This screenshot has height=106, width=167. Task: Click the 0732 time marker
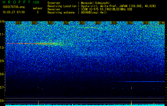(34, 23)
